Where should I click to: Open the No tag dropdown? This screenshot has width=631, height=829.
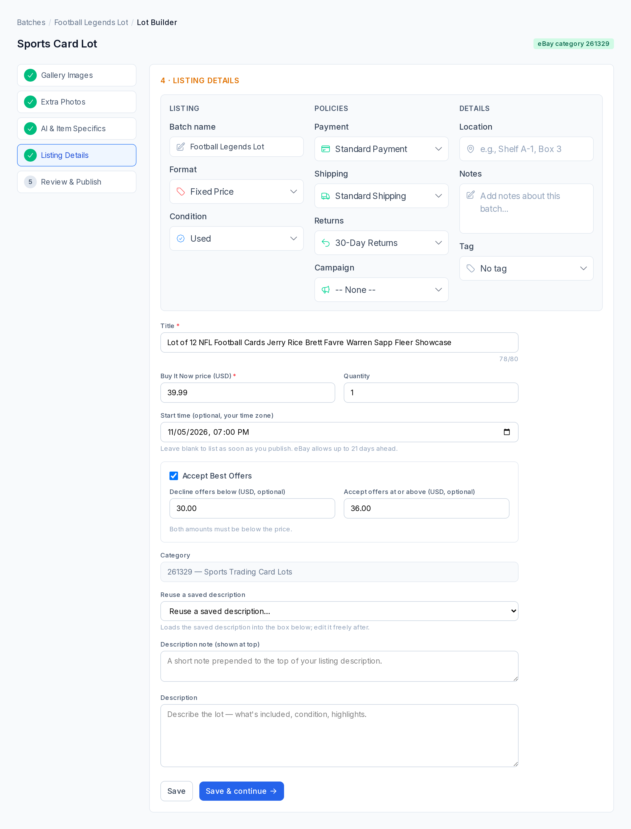[527, 268]
